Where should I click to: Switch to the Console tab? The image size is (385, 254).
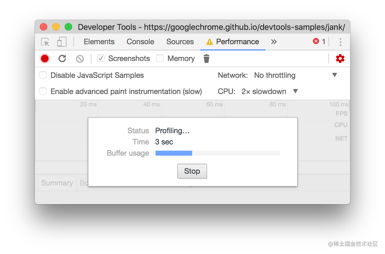(140, 42)
